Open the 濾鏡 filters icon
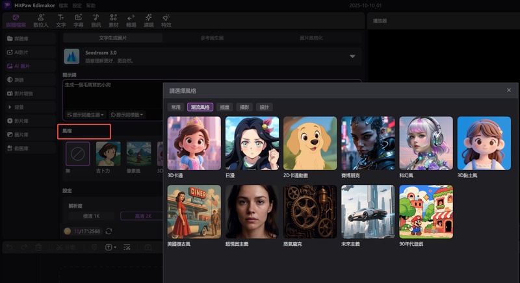This screenshot has height=283, width=520. (x=149, y=20)
